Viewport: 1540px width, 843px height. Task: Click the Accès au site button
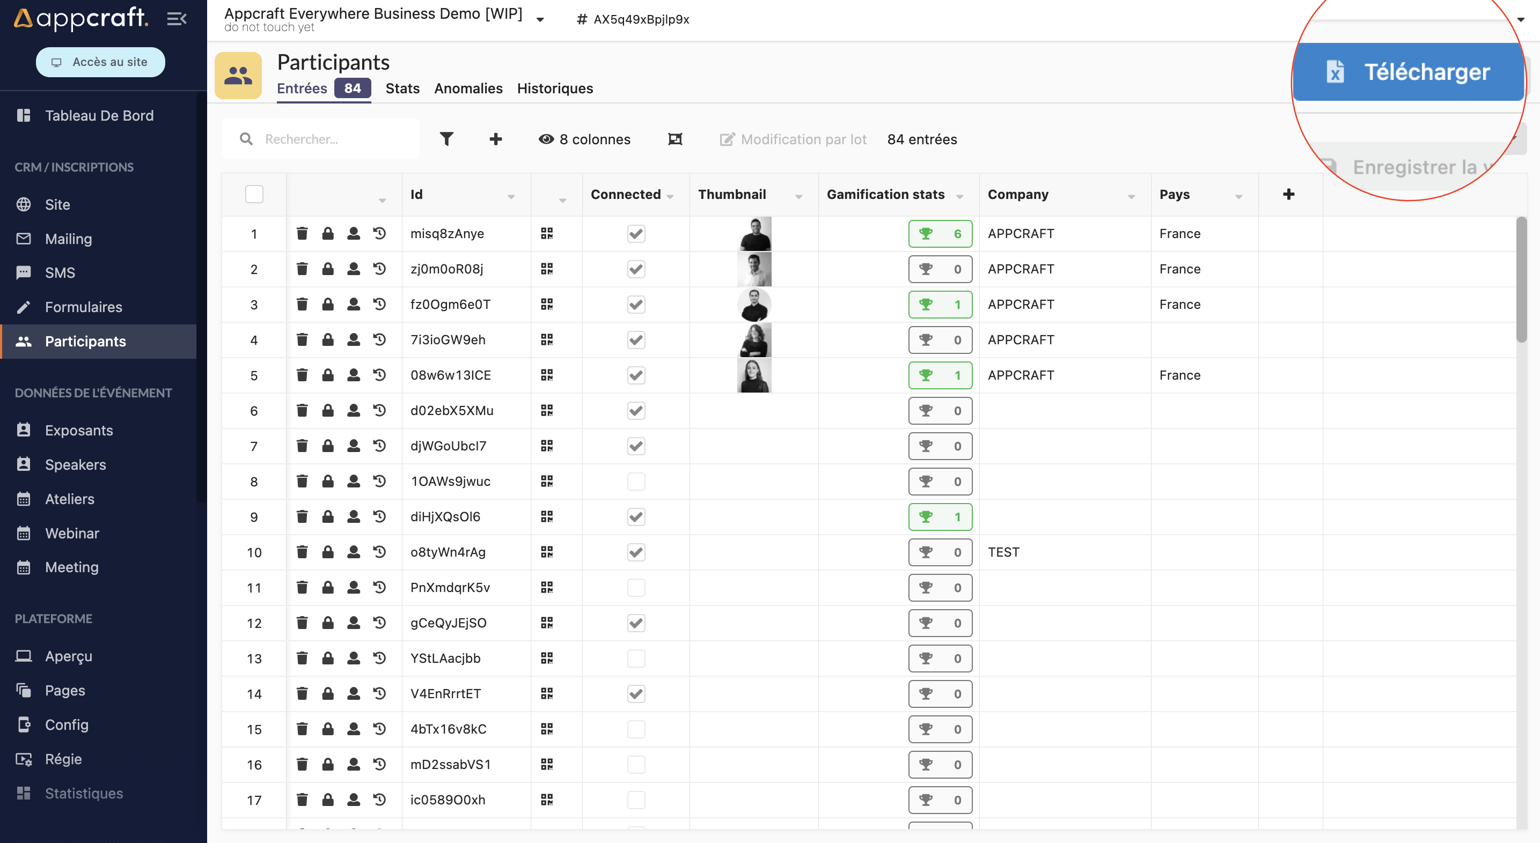[x=100, y=62]
